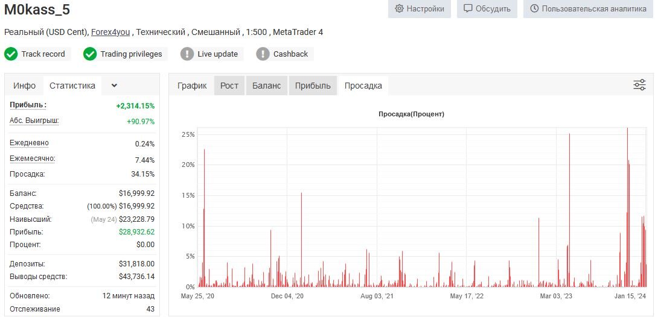Expand the dropdown chevron next to Статистика
Screen dimensions: 655x317
(x=115, y=86)
